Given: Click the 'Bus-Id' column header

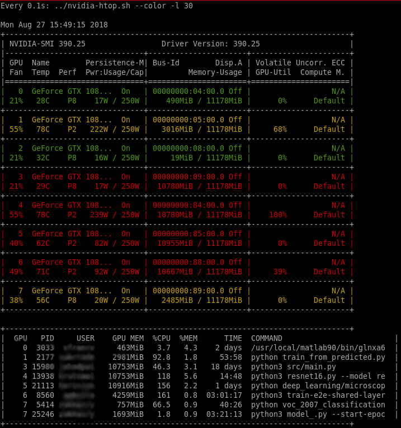Looking at the screenshot, I should click(x=166, y=63).
